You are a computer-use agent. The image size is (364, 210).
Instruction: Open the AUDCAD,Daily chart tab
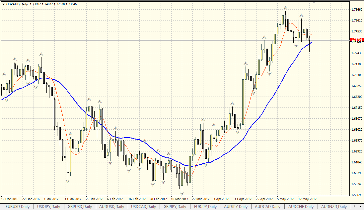[x=268, y=207]
